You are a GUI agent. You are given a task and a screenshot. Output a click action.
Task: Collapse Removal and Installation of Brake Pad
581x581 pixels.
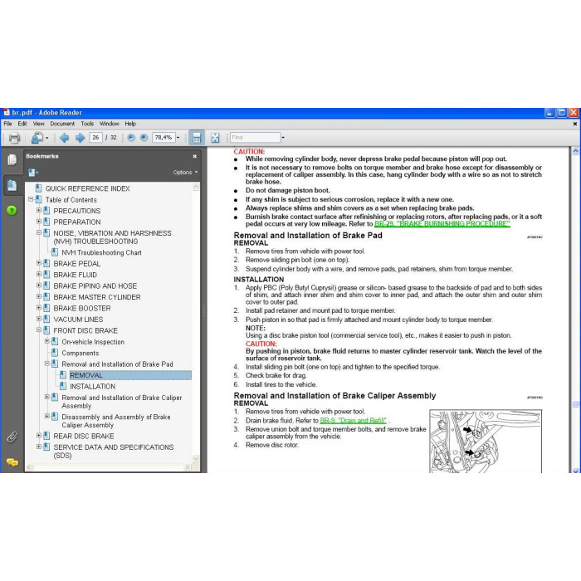coord(47,364)
